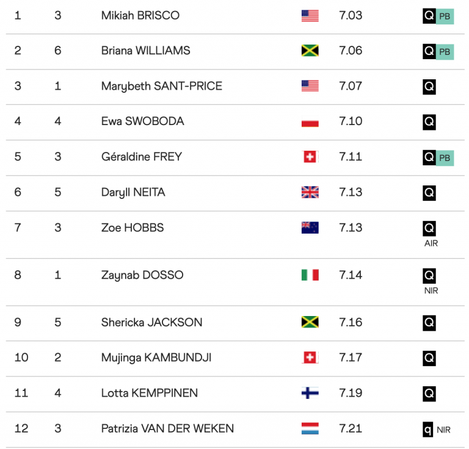Click the Q badge in Lotta Kemppinen's row
This screenshot has width=469, height=449.
tap(429, 393)
